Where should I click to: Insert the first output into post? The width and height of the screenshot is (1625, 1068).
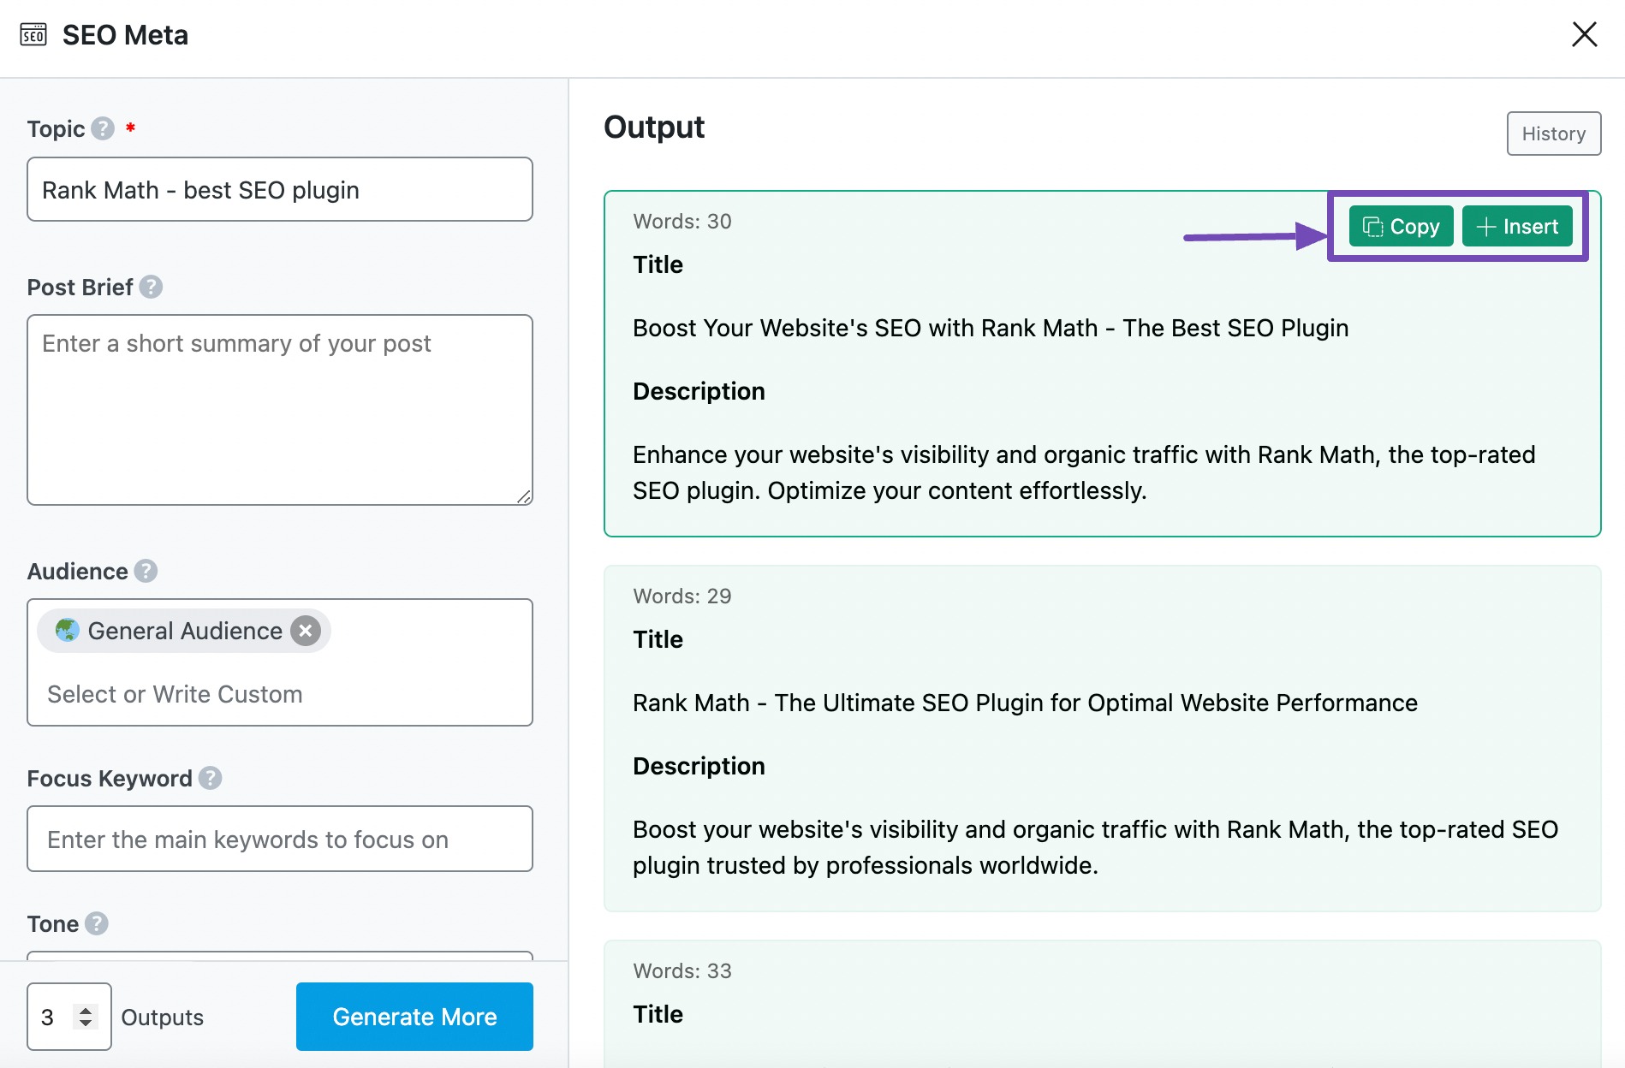pos(1517,227)
